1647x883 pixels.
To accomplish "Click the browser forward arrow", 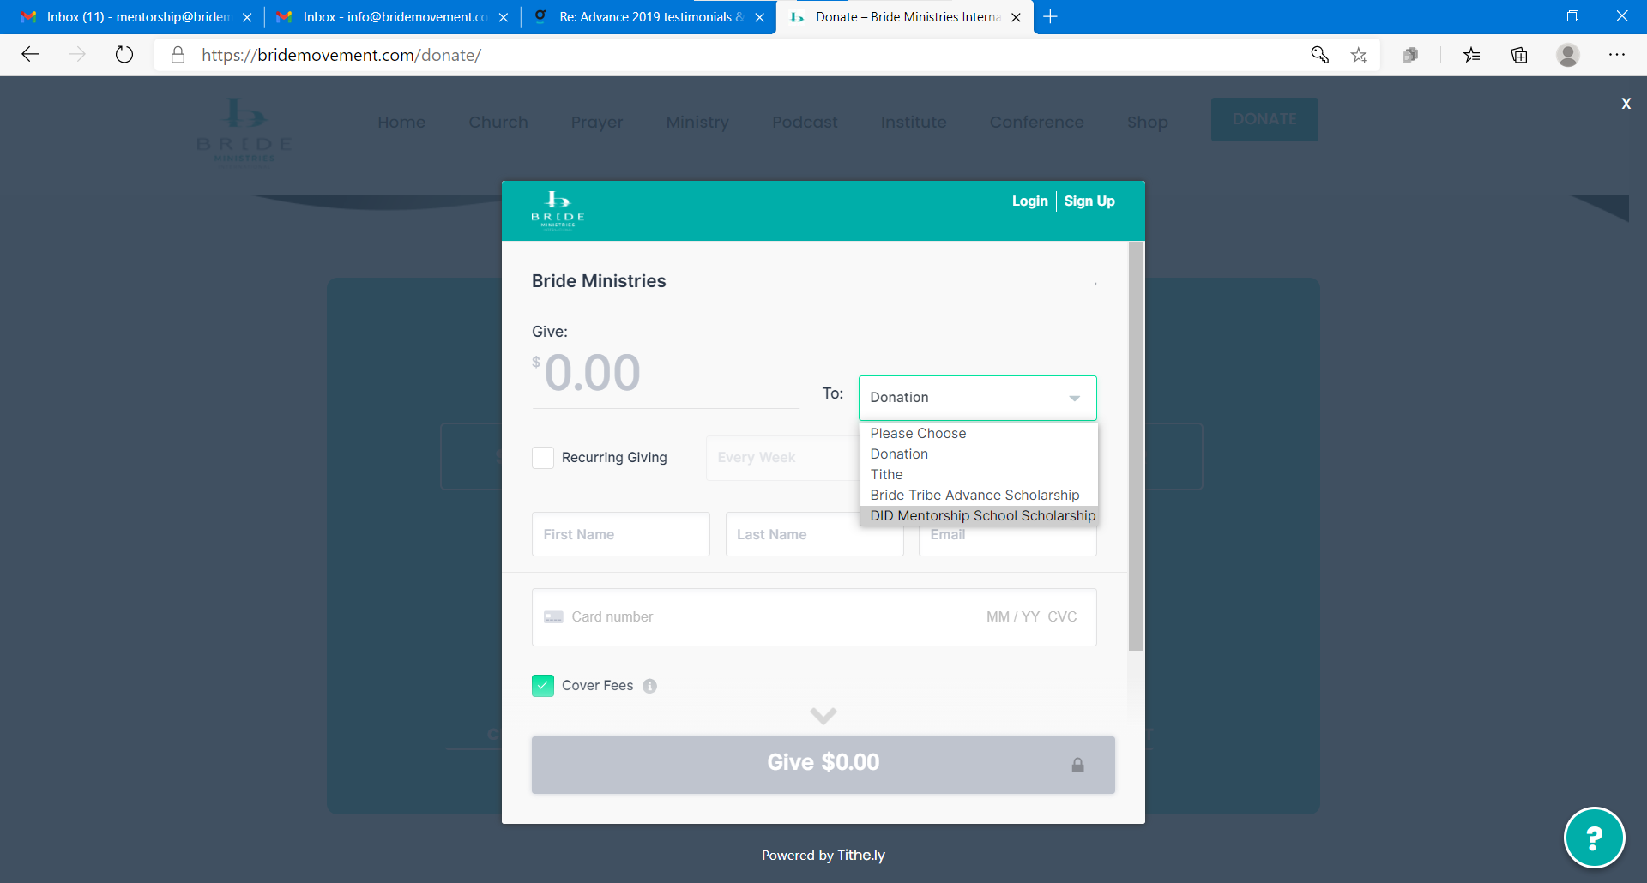I will coord(77,55).
